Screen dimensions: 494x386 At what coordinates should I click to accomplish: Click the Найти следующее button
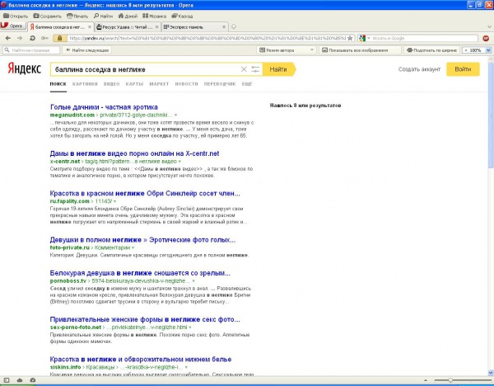[87, 50]
